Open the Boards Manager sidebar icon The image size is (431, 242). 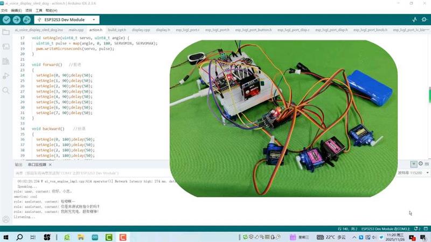pos(6,47)
